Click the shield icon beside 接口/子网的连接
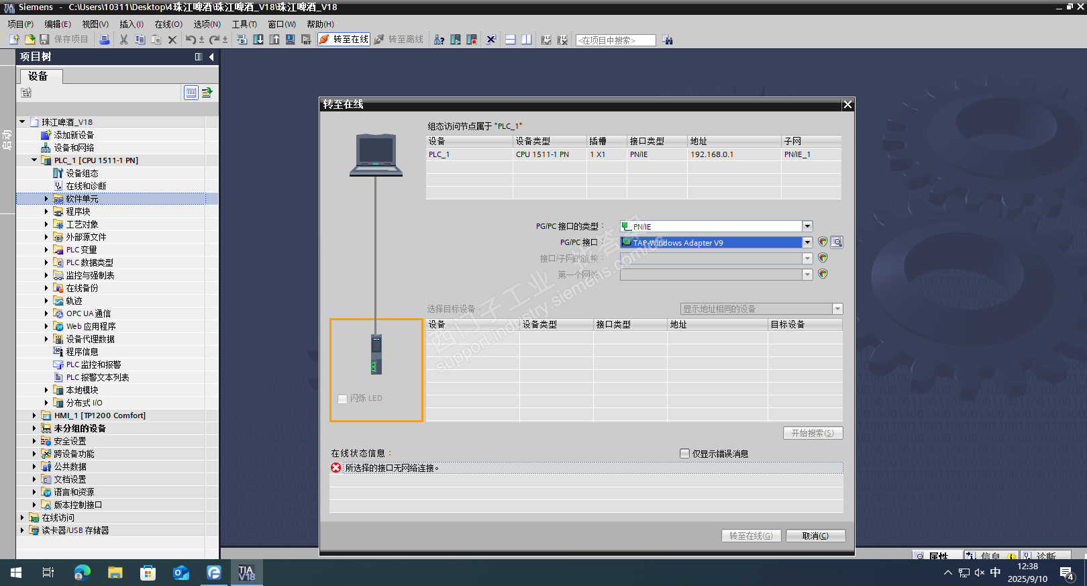The image size is (1087, 586). [x=823, y=258]
